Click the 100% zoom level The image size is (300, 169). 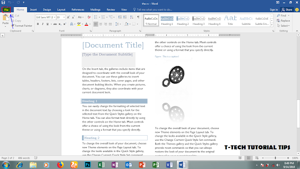pos(295,158)
